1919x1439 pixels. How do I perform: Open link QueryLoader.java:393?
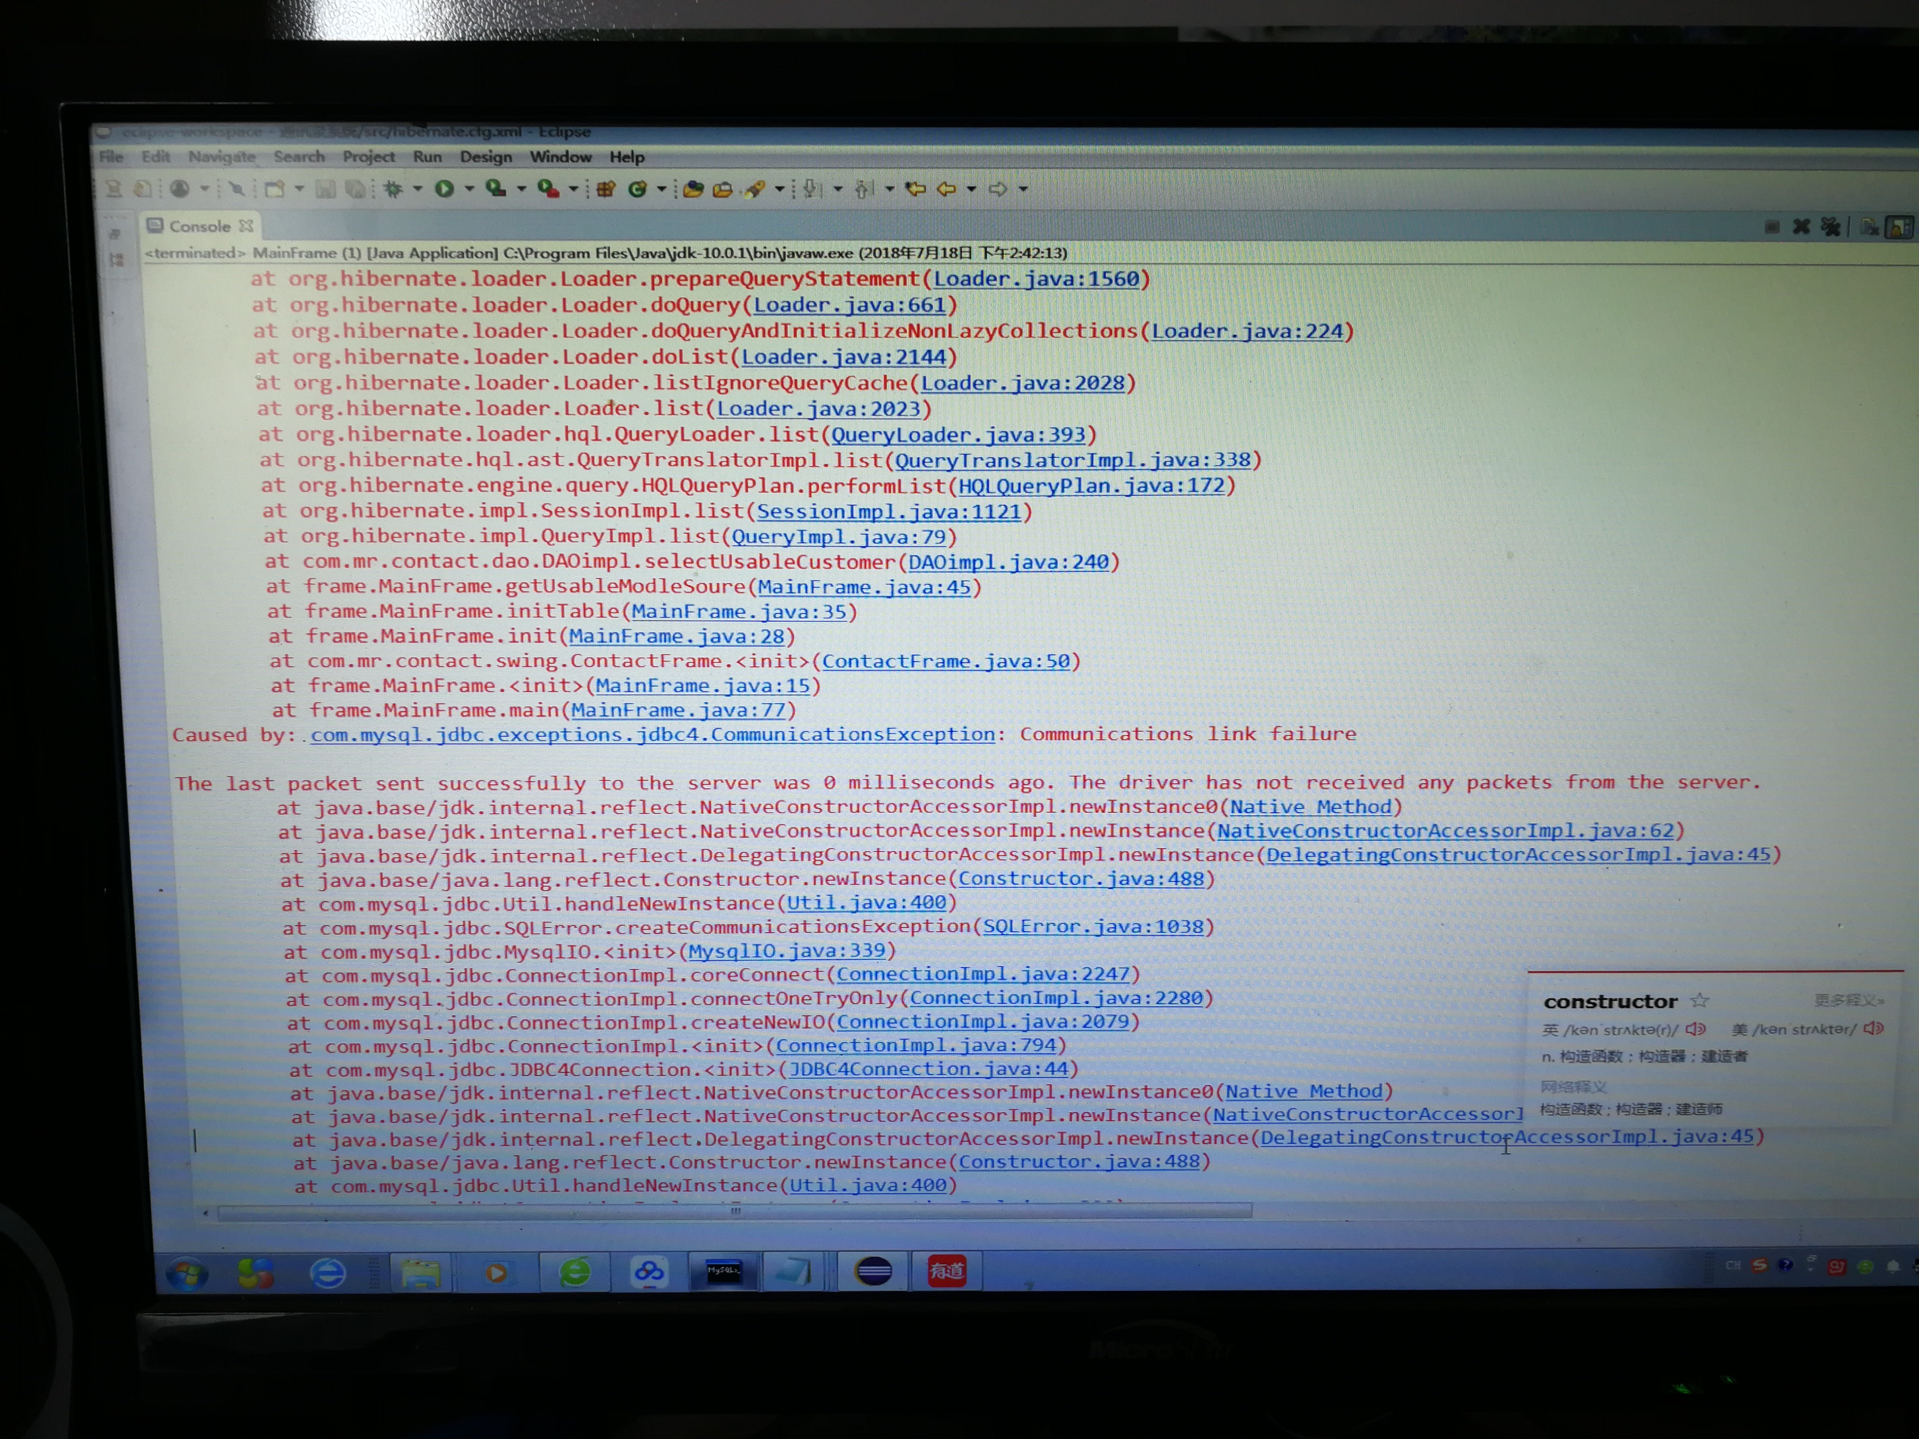[x=959, y=435]
